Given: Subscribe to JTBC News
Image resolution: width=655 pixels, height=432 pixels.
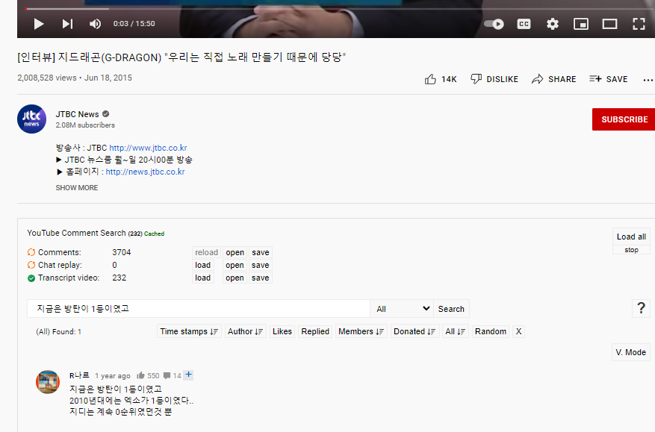Looking at the screenshot, I should pos(624,119).
